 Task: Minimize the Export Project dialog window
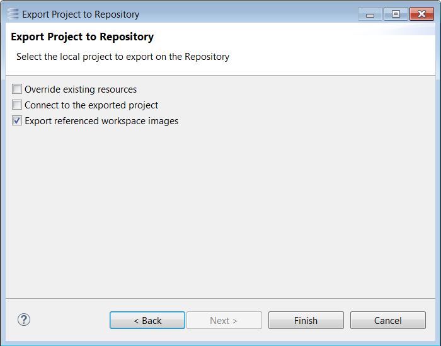370,14
